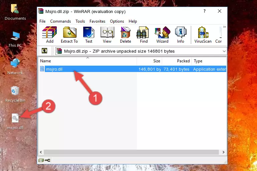
Task: Select the msjro.dll desktop file
Action: 15,122
